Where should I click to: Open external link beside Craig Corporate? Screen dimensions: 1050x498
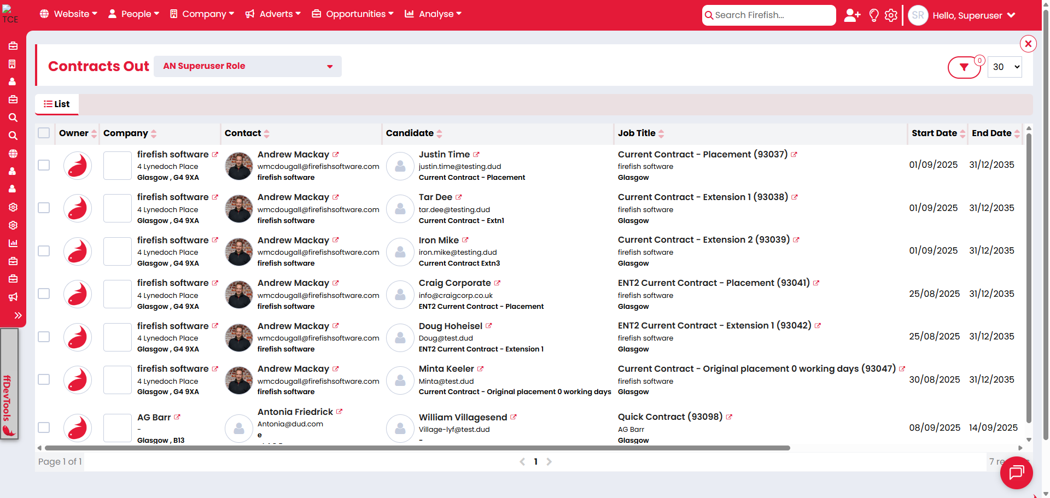(x=497, y=283)
